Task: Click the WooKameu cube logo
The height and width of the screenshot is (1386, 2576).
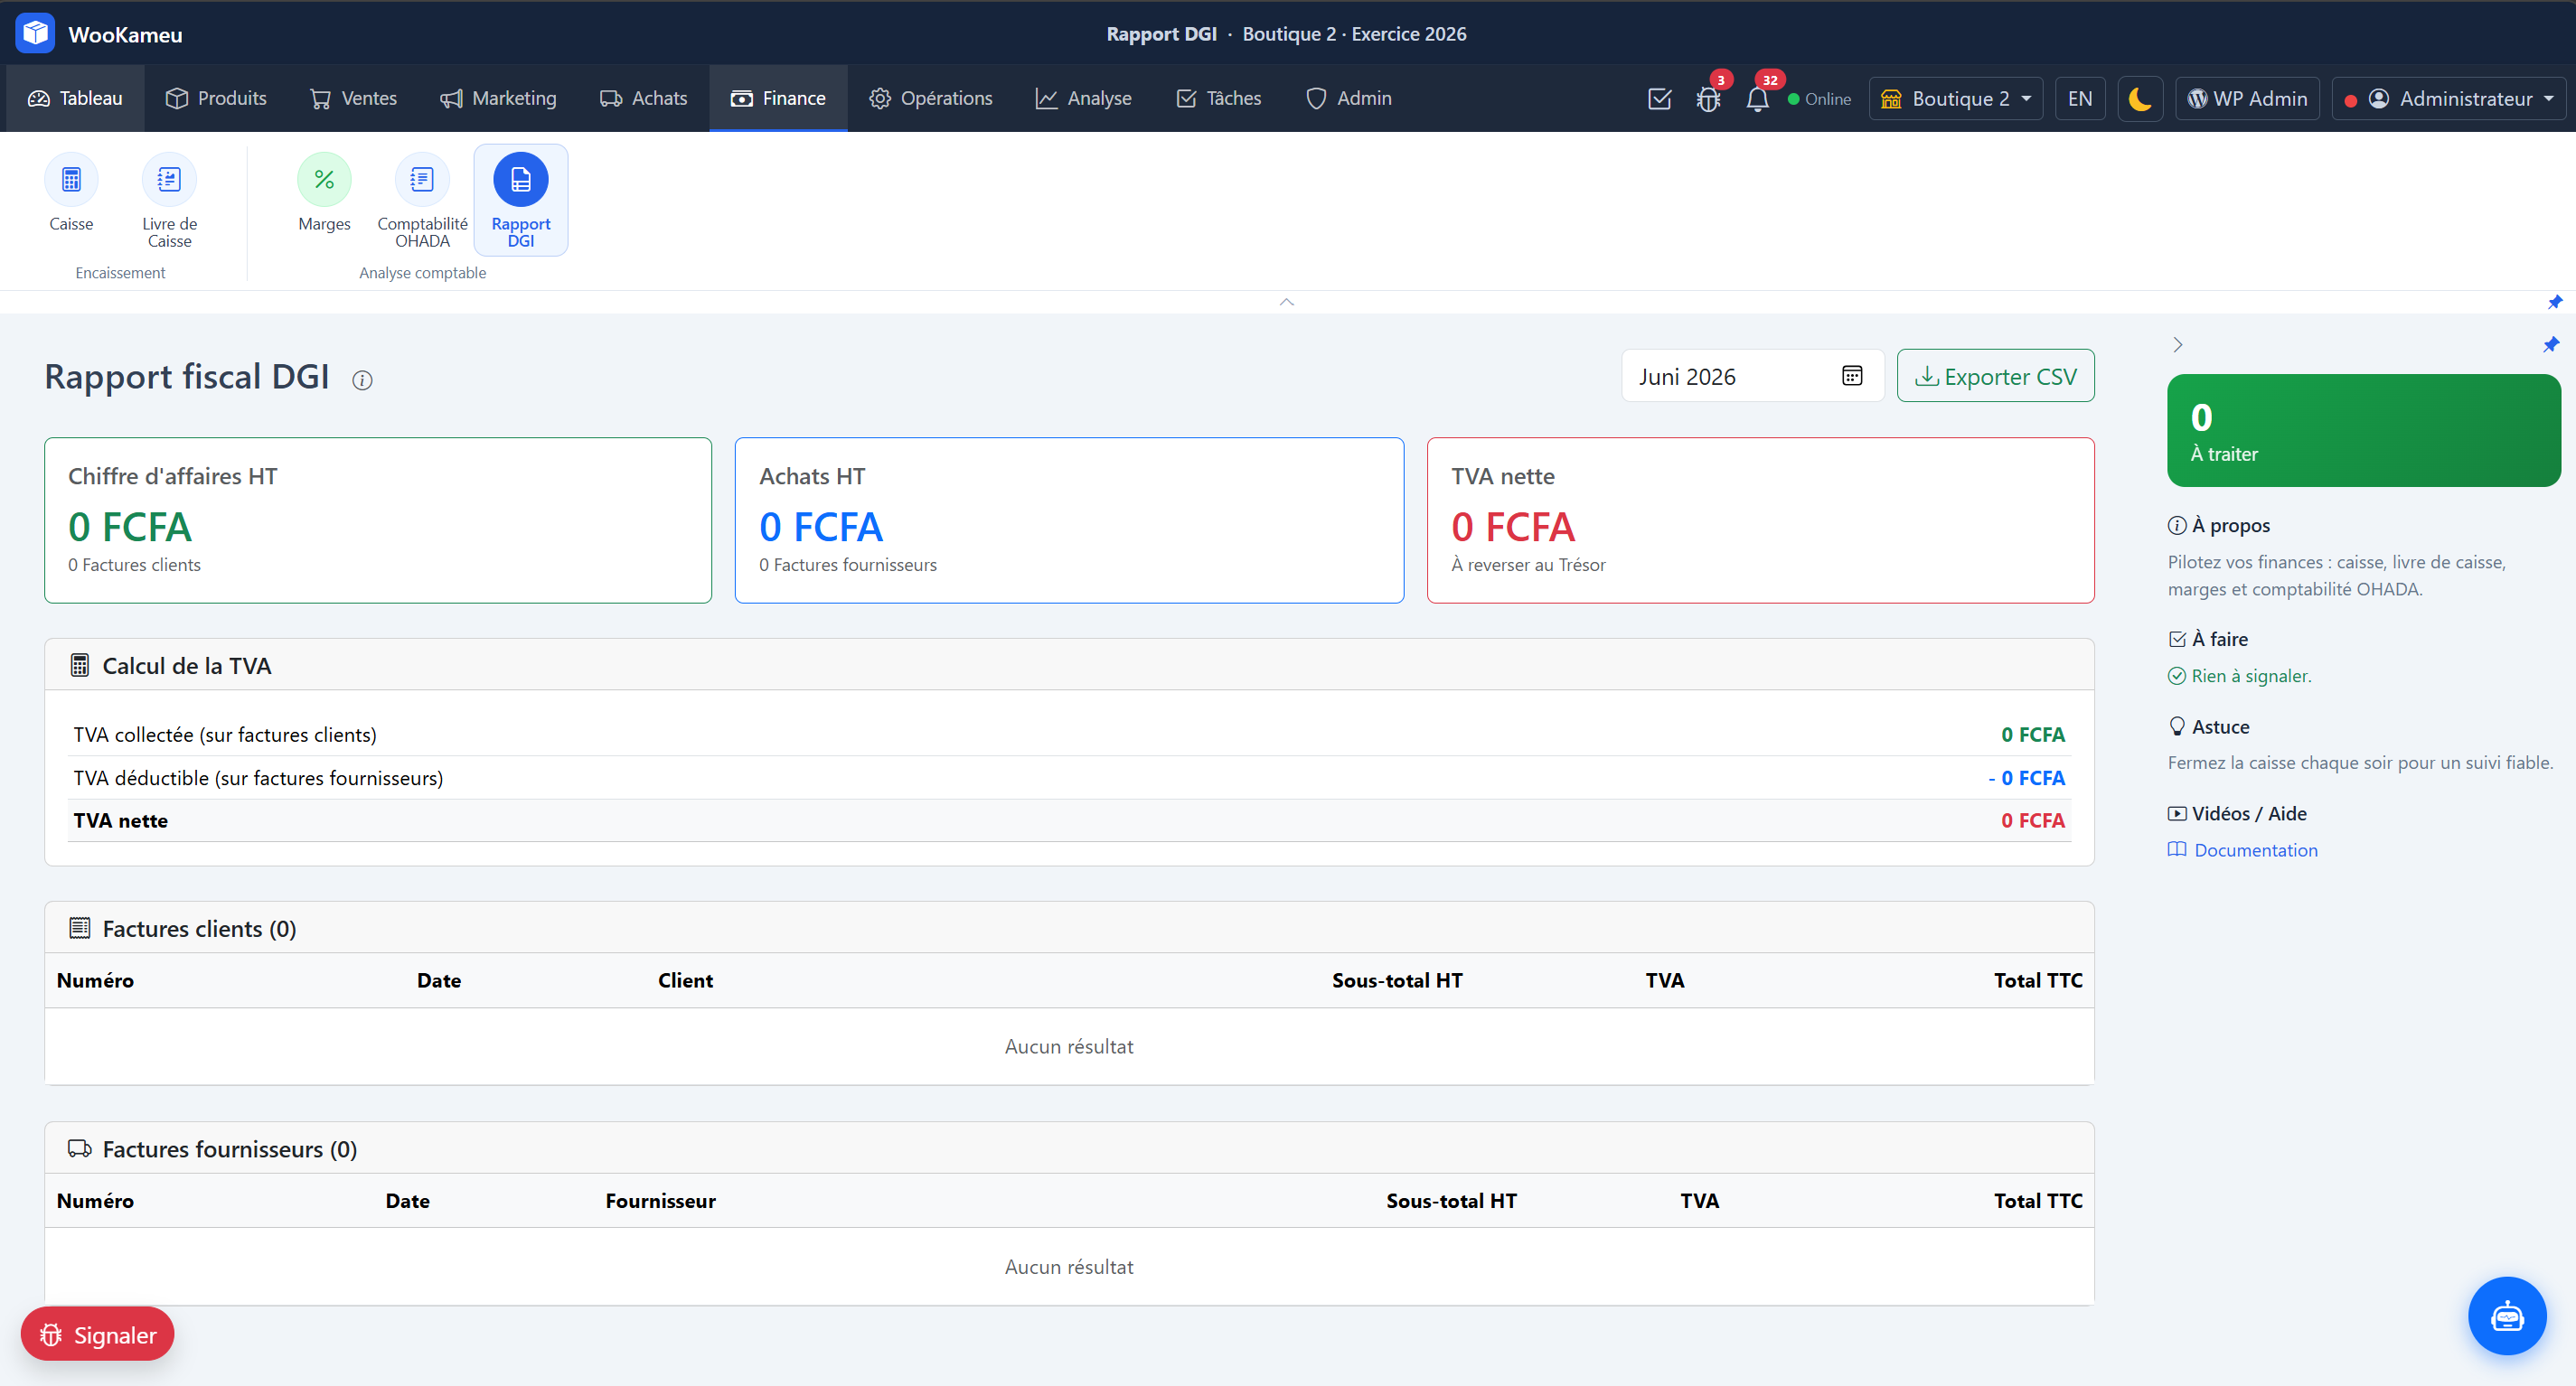Action: [x=36, y=34]
